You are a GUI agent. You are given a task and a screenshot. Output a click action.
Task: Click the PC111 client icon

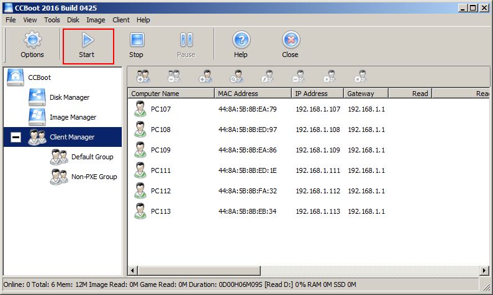140,170
